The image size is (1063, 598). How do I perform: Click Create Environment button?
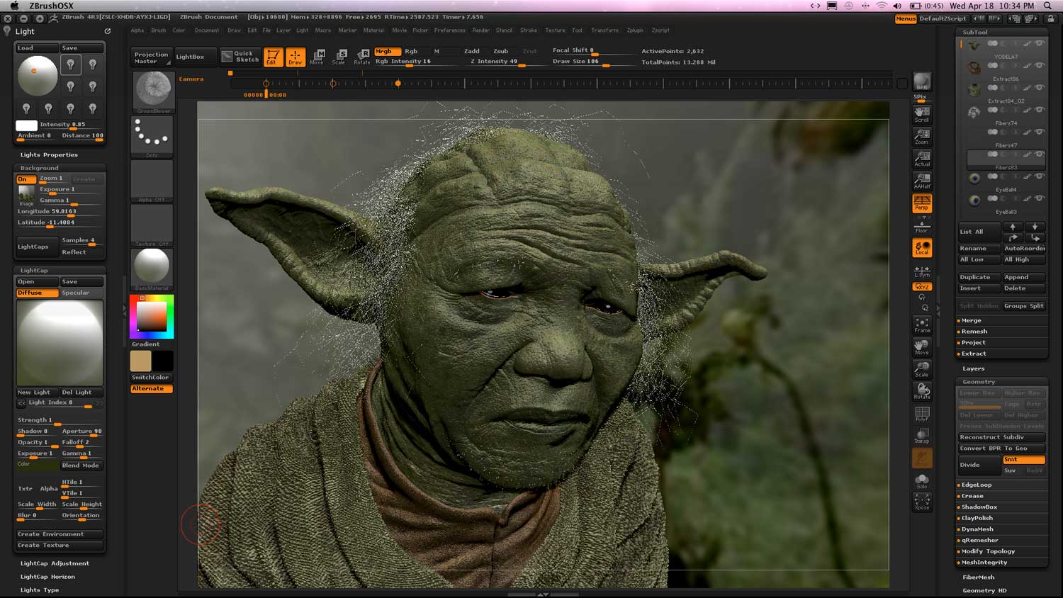click(x=60, y=534)
